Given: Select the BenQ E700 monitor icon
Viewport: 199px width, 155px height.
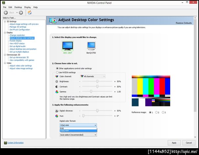Looking at the screenshot, I should click(x=91, y=46).
